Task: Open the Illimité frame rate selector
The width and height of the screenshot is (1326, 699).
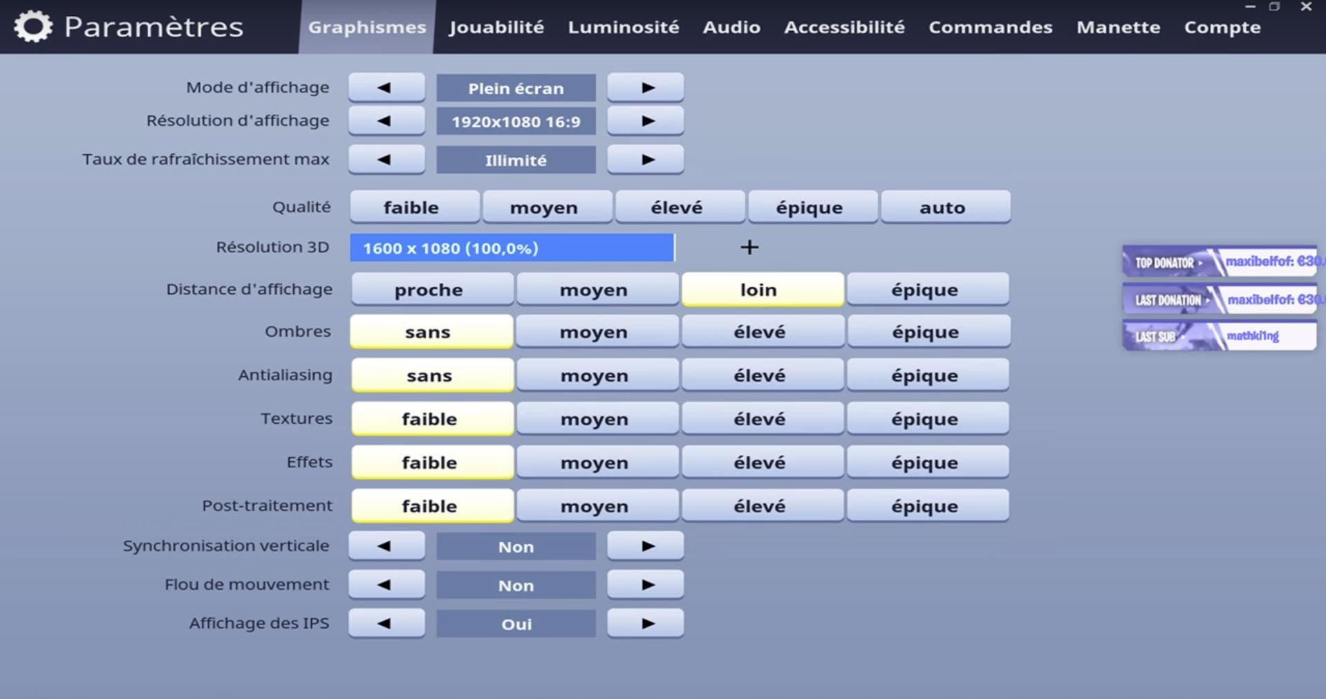Action: coord(516,160)
